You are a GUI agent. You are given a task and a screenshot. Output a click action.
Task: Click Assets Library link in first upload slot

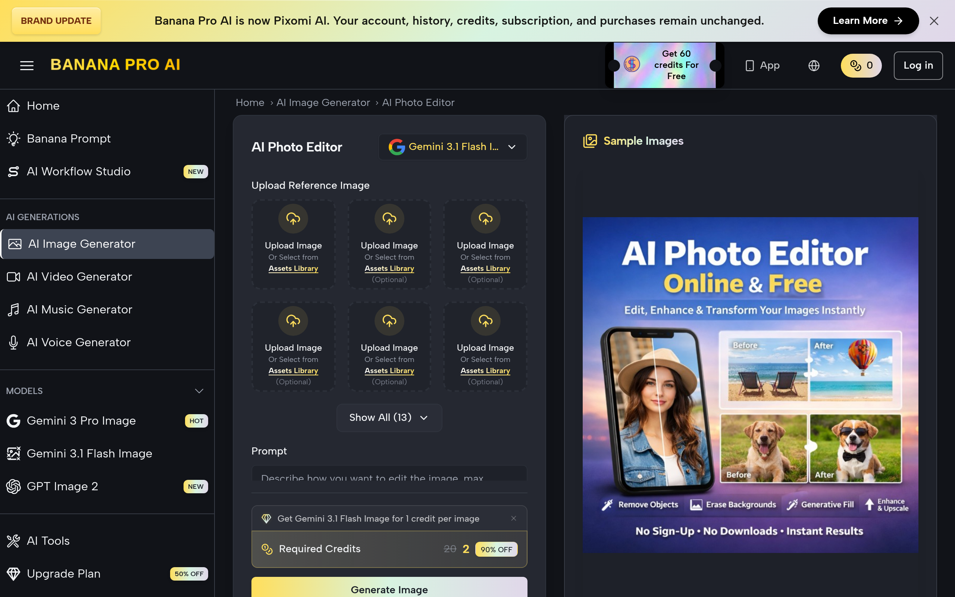[x=293, y=269]
